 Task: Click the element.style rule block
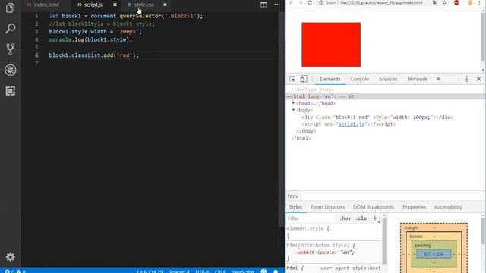pos(333,232)
